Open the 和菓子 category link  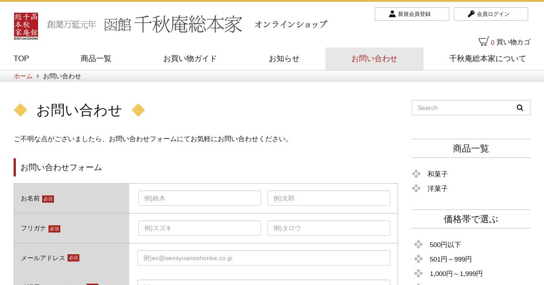click(437, 174)
